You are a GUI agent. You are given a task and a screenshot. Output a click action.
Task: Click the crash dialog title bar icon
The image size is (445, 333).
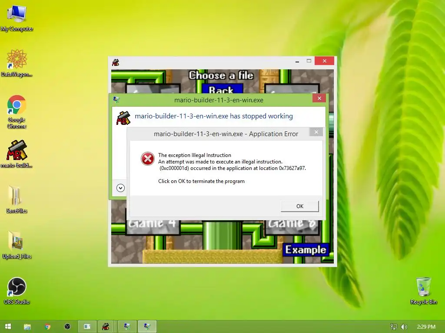(x=116, y=100)
